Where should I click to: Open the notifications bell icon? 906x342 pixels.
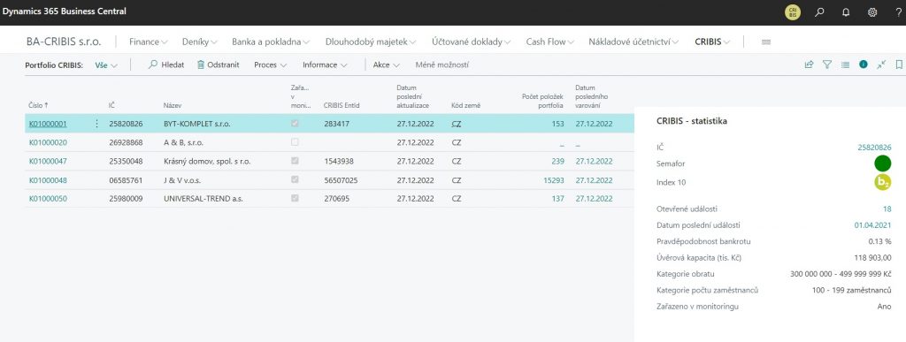[x=846, y=12]
